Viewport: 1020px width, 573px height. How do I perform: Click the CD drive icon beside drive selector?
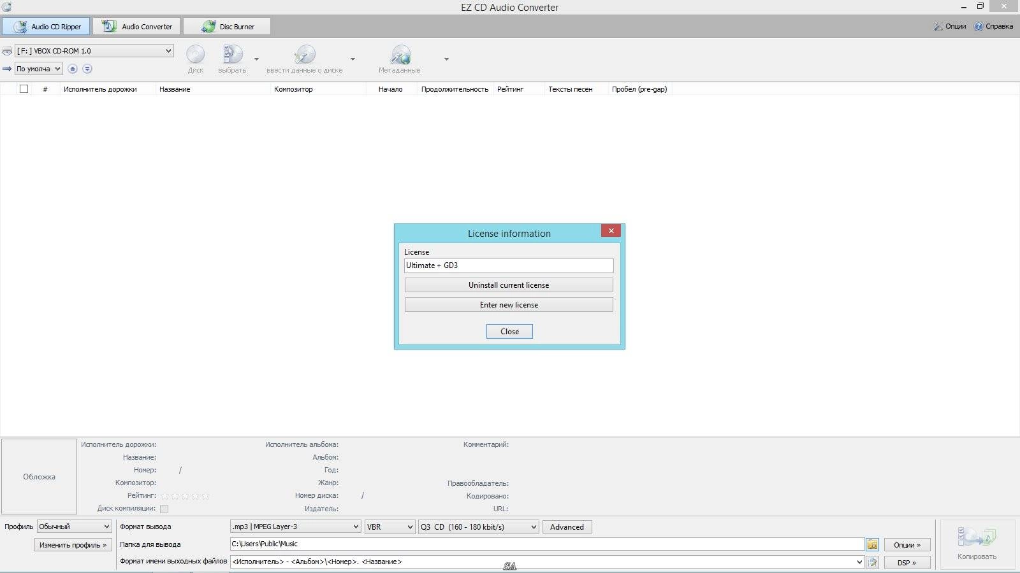click(7, 51)
